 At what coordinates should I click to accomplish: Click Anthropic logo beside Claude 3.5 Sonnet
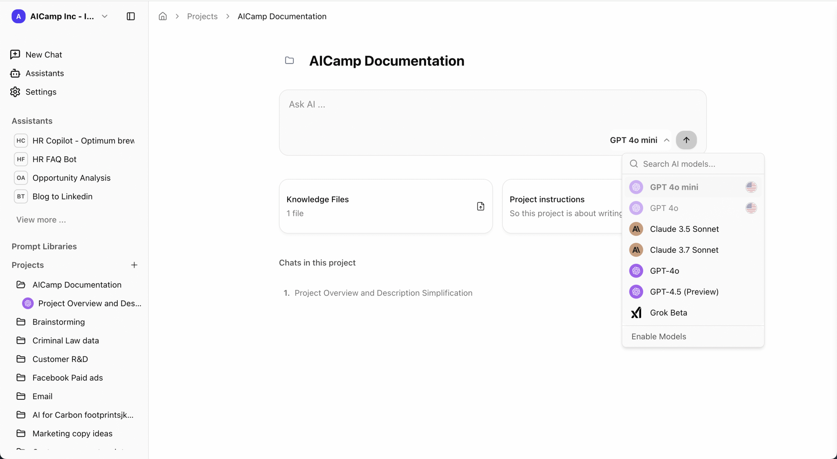click(x=636, y=229)
